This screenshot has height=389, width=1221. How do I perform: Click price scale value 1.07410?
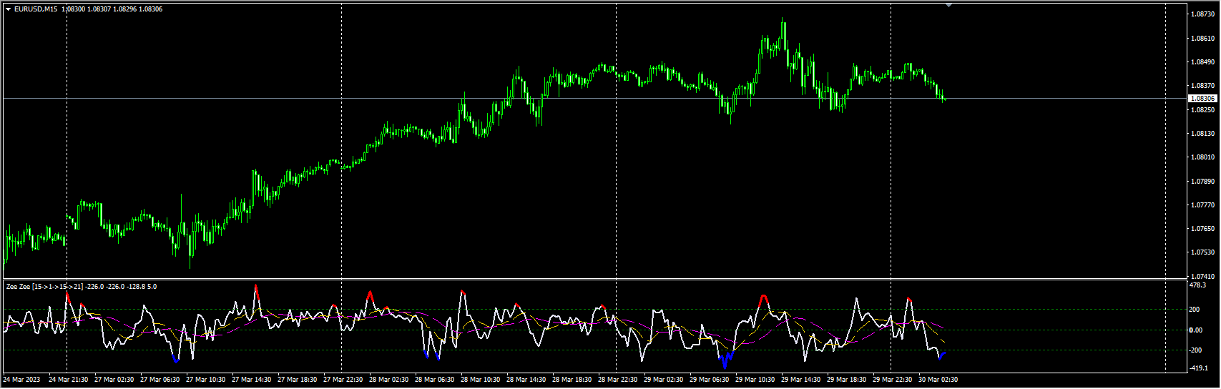click(1202, 276)
